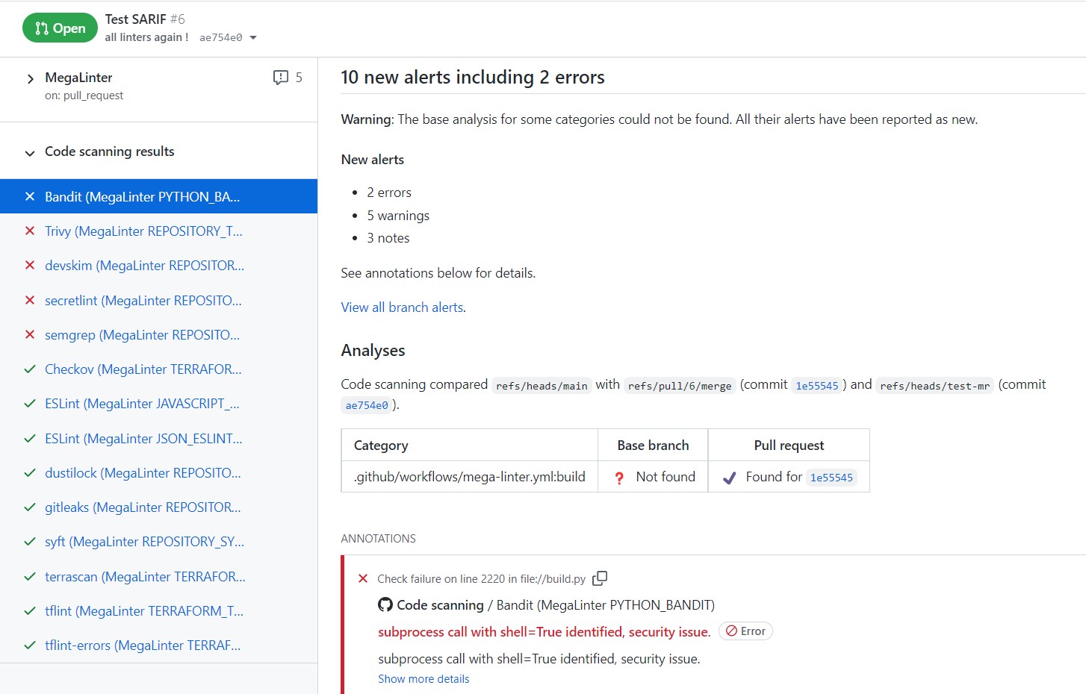Screen dimensions: 1086x694
Task: Follow the View all branch alerts link
Action: pos(402,307)
